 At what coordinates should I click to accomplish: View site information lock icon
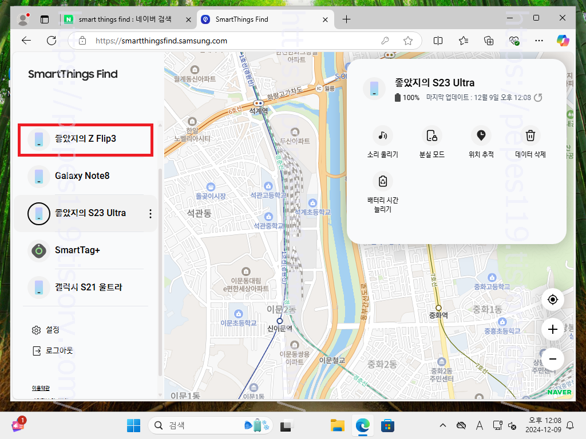tap(82, 41)
